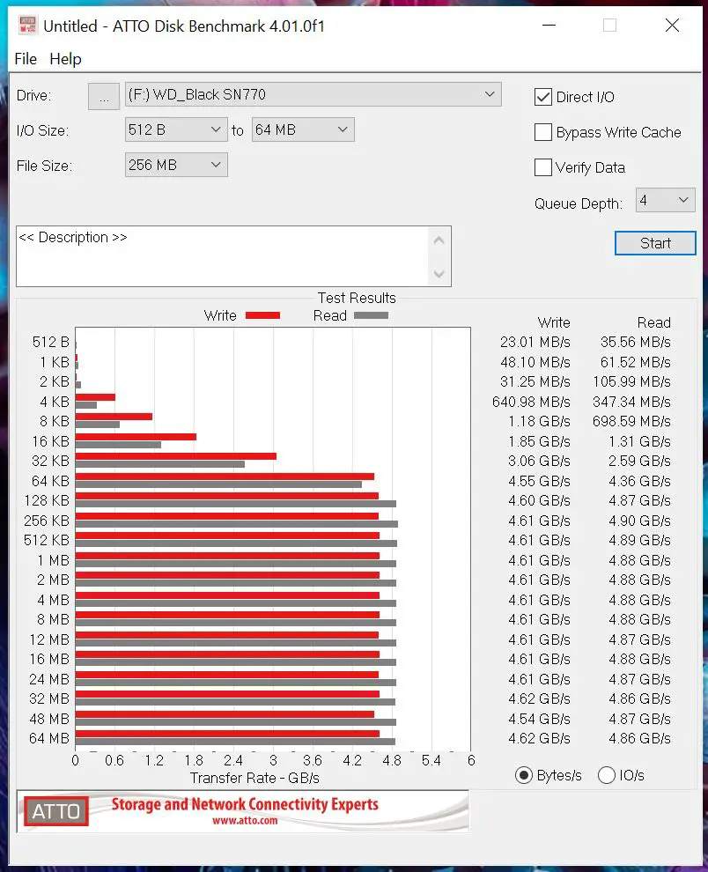The width and height of the screenshot is (708, 872).
Task: Click the 4.54 GB/s write value
Action: click(540, 719)
